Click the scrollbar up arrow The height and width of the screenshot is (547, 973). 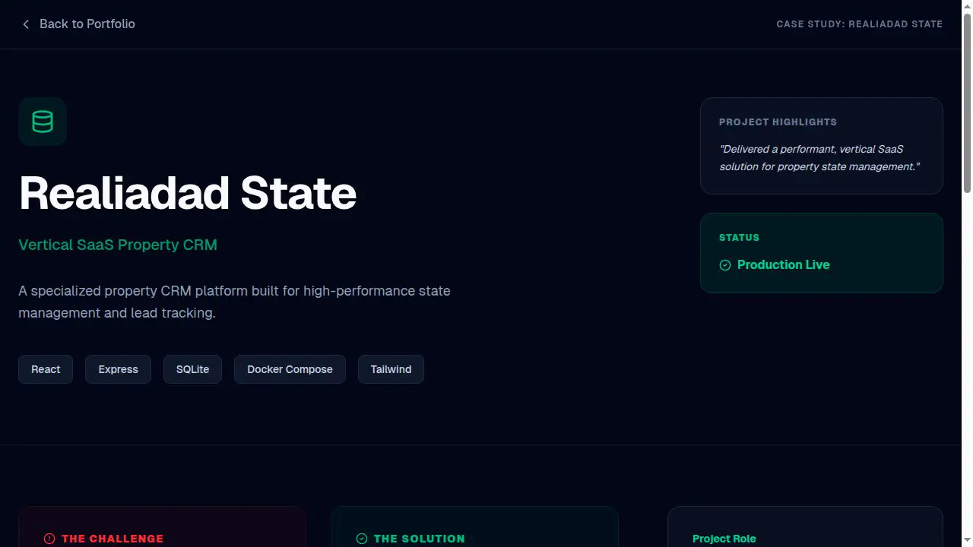pyautogui.click(x=967, y=6)
